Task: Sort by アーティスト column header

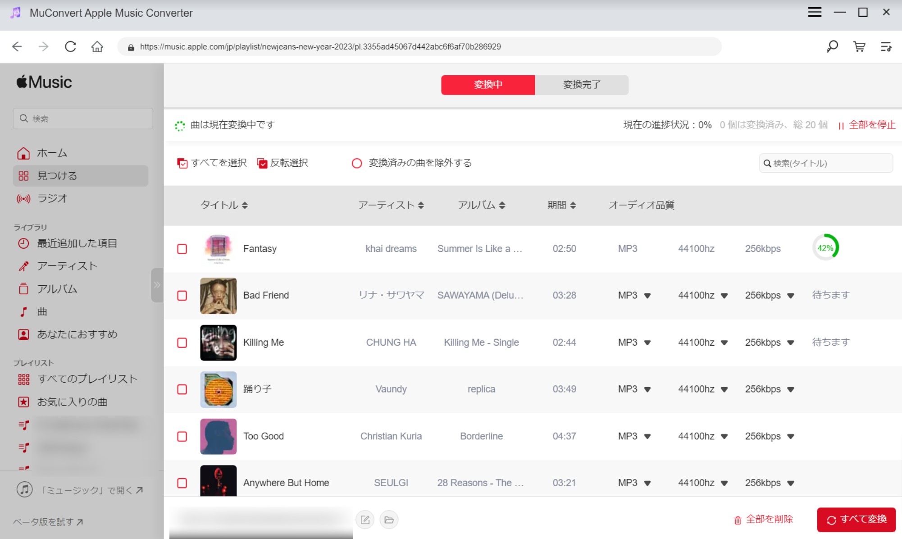Action: point(391,205)
